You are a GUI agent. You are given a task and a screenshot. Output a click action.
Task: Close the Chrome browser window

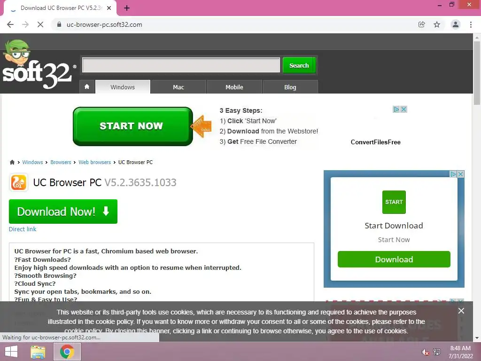click(x=469, y=5)
